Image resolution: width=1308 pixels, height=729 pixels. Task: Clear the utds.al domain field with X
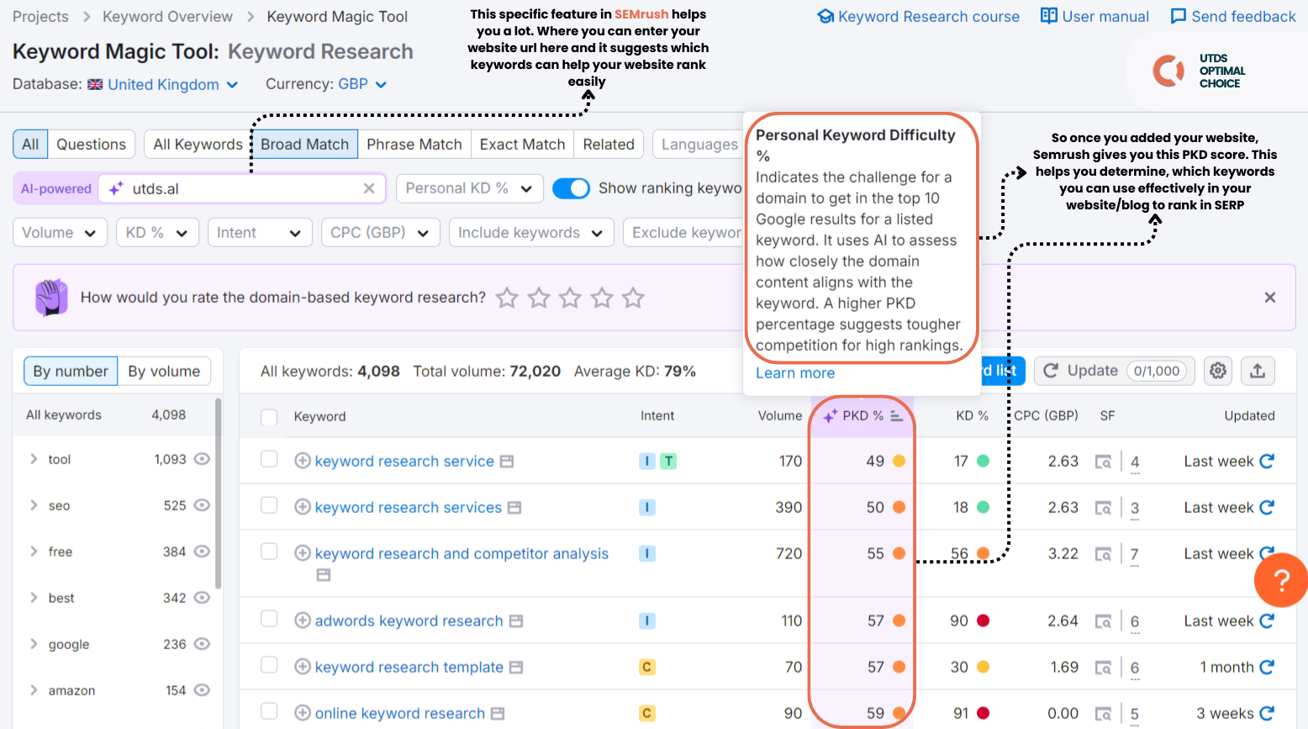tap(368, 188)
